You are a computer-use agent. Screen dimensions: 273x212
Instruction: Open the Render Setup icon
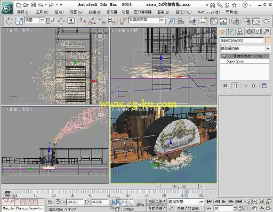[x=246, y=21]
